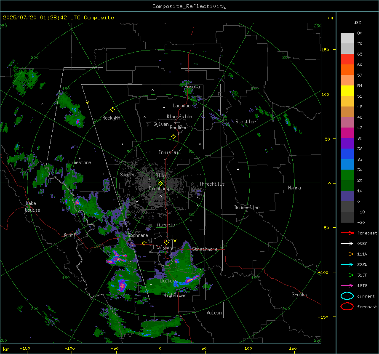Click the Ponoka city label

[x=192, y=87]
